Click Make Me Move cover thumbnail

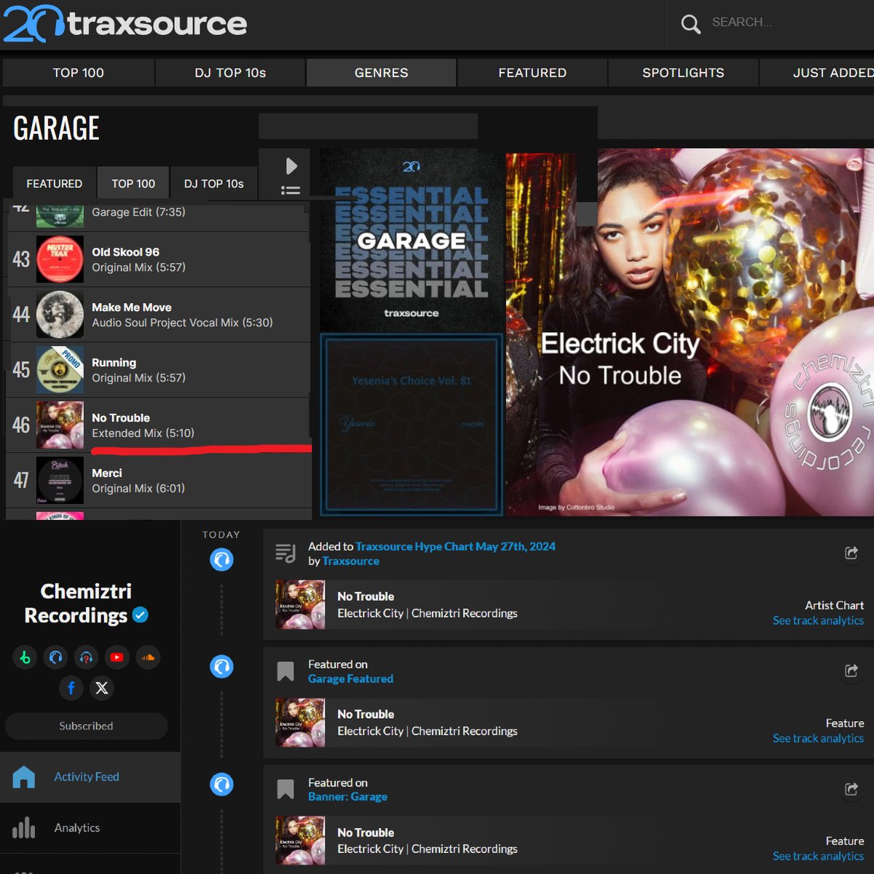60,315
